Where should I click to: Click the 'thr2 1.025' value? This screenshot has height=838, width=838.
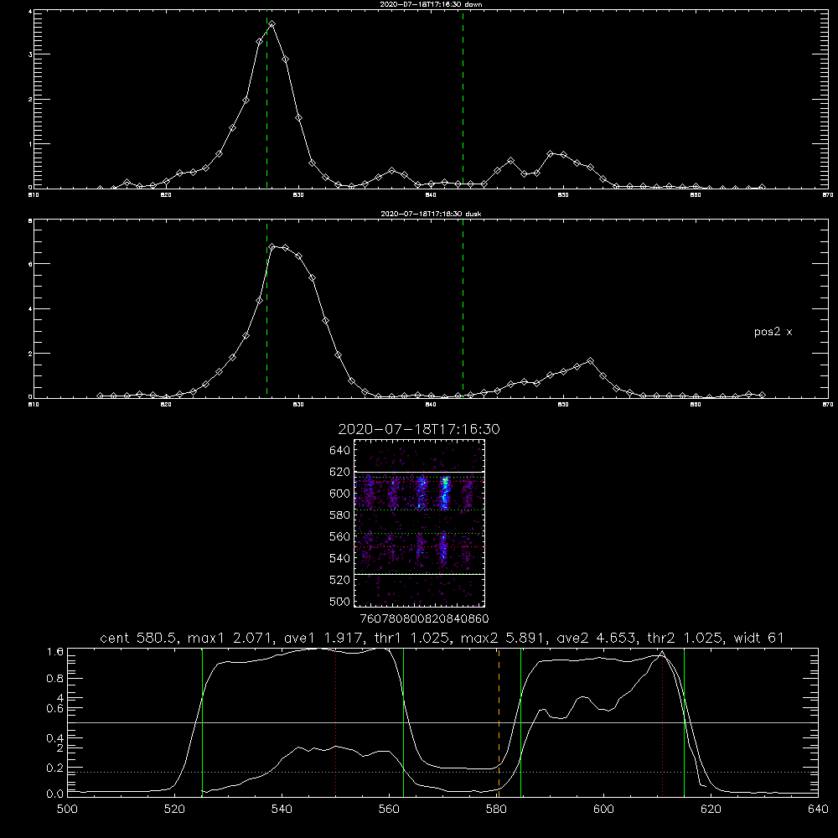[686, 638]
